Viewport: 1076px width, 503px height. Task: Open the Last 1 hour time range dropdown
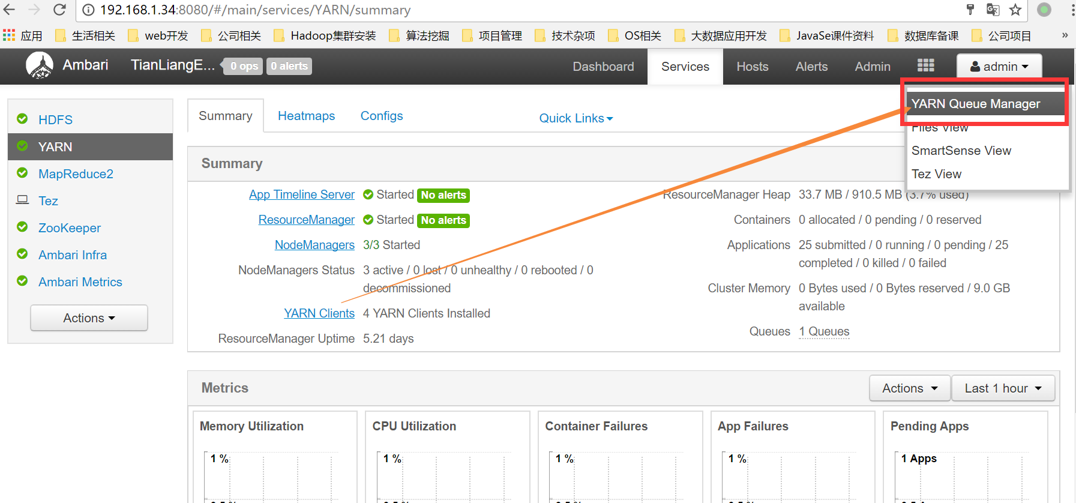point(1003,388)
